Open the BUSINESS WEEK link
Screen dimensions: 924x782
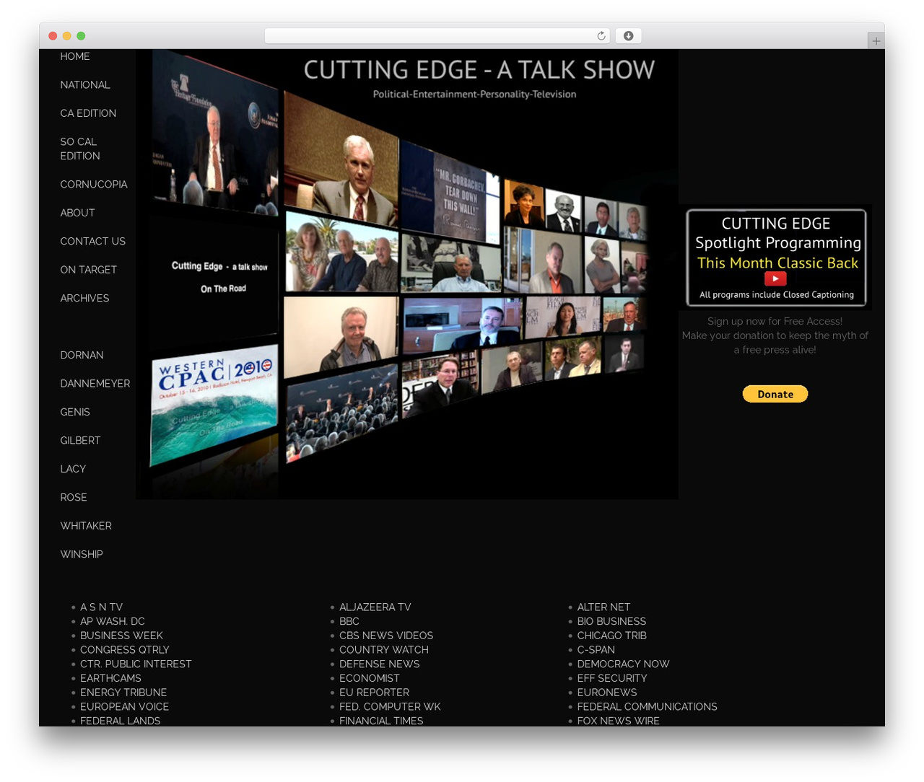(121, 636)
